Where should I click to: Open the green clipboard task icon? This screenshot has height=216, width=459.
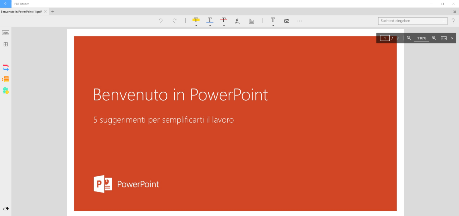(x=6, y=90)
